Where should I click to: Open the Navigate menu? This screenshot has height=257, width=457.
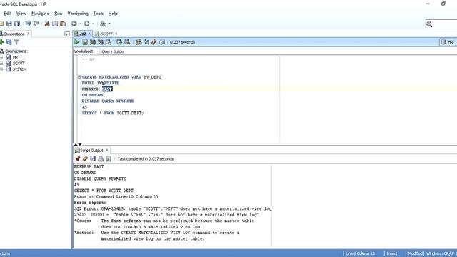40,14
